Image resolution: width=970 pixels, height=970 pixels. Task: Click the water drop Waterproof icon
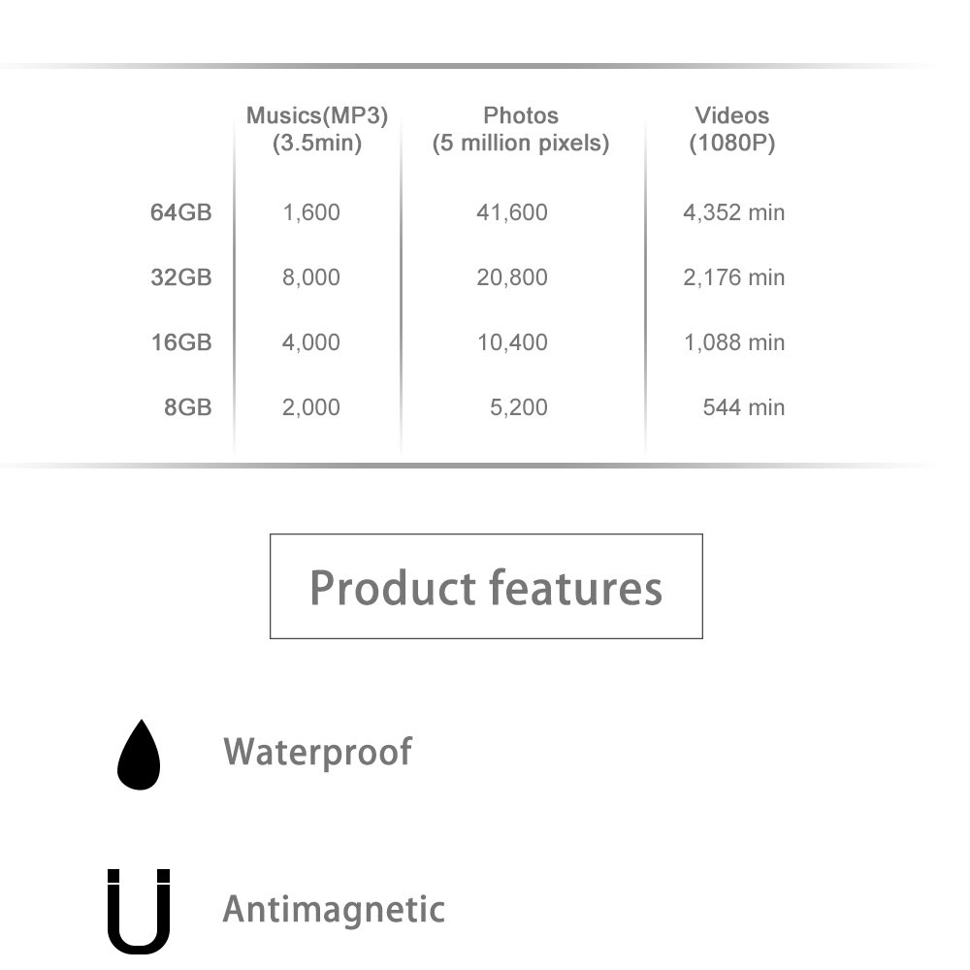click(139, 754)
